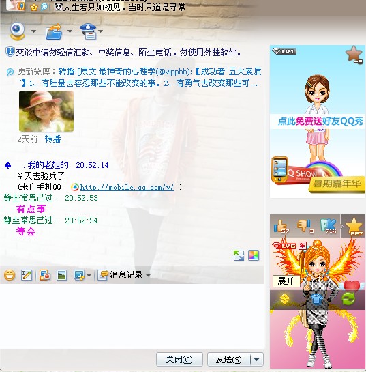
Task: Expand the screenshot tool dropdown arrow
Action: click(89, 276)
